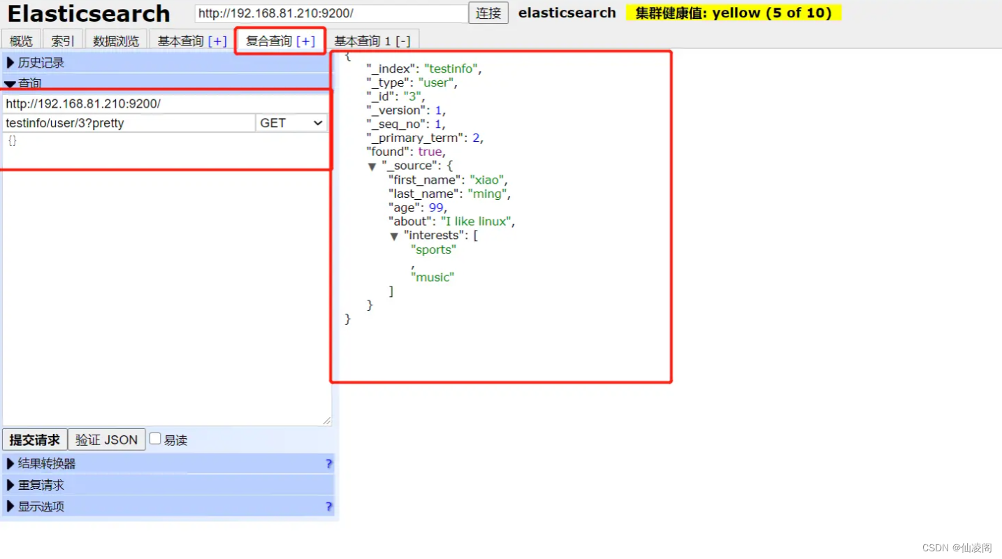The width and height of the screenshot is (1002, 559).
Task: Click the 连接 connect button
Action: (488, 13)
